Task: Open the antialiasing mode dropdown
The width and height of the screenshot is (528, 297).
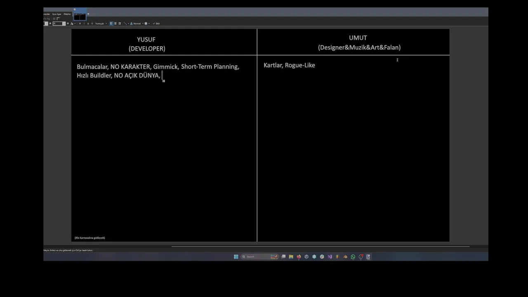Action: 126,24
